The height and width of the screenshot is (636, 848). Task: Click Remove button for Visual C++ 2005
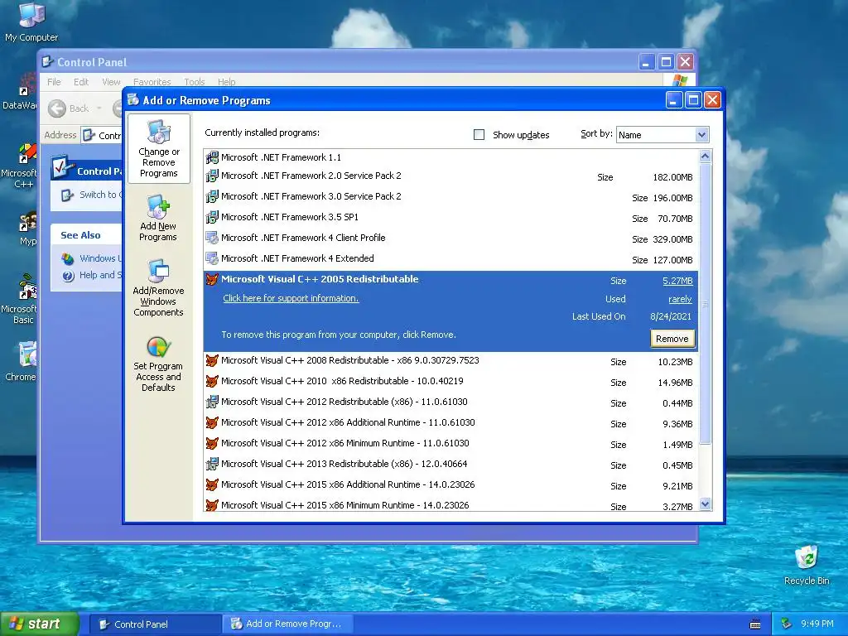tap(672, 339)
